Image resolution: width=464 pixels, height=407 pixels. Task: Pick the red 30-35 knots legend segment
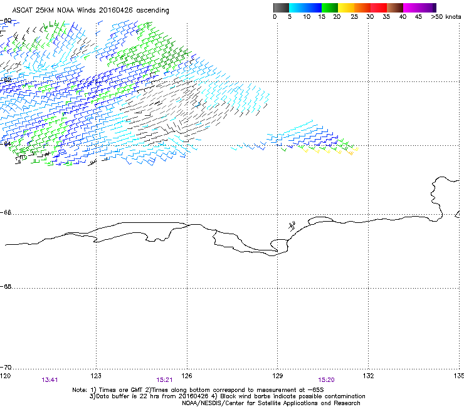(x=379, y=8)
